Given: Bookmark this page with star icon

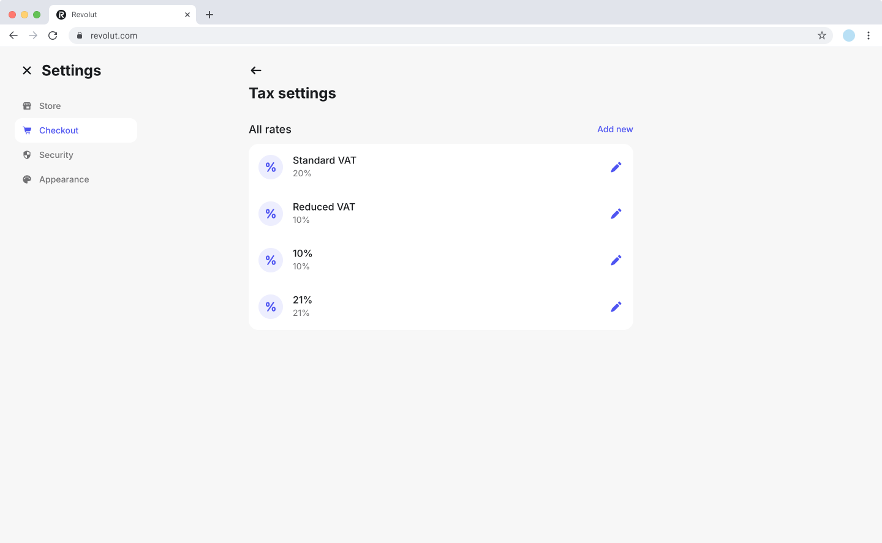Looking at the screenshot, I should point(822,36).
